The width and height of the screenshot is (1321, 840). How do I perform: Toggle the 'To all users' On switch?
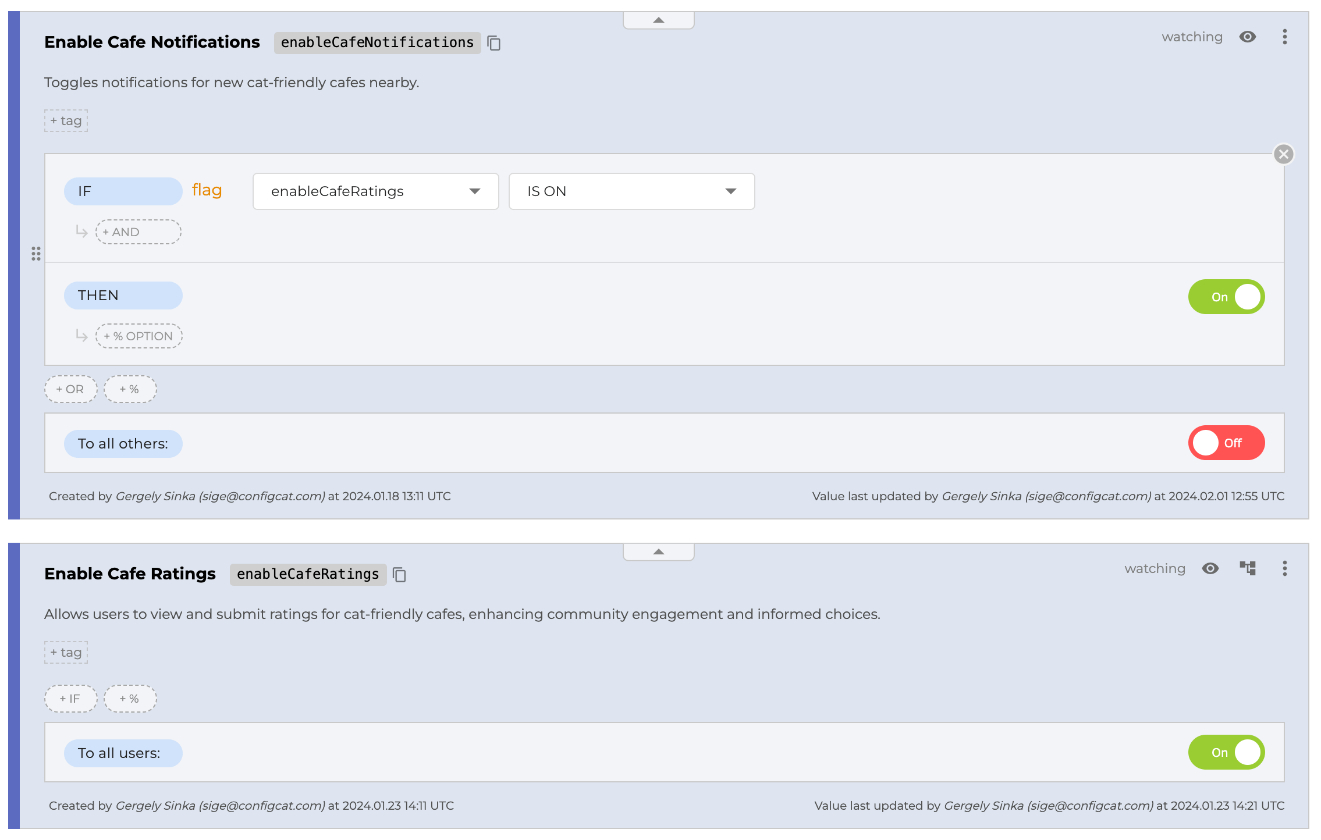coord(1226,752)
